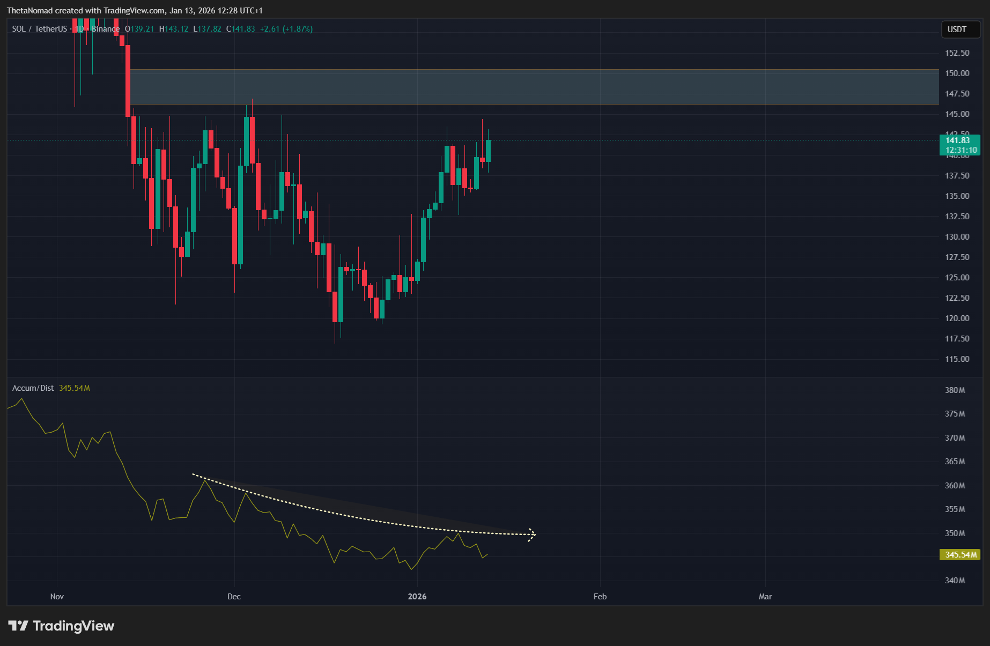Screen dimensions: 990x646
Task: Click the Accum/Dist indicator label
Action: 33,388
